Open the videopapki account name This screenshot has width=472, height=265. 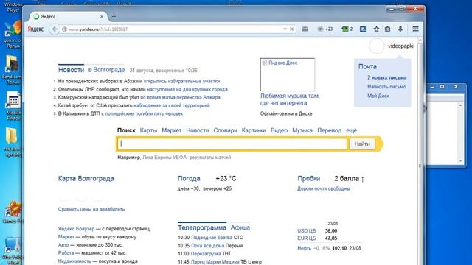click(x=400, y=46)
